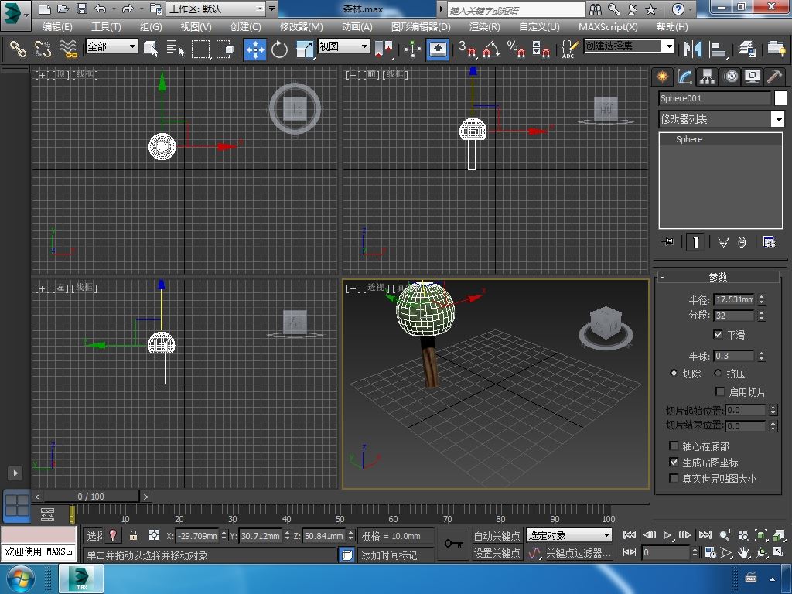Open the Modify panel tab icon
The image size is (792, 594).
point(684,77)
